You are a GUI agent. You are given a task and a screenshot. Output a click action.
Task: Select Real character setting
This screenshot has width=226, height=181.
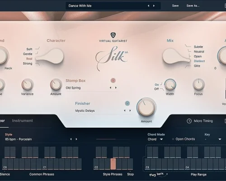point(29,59)
